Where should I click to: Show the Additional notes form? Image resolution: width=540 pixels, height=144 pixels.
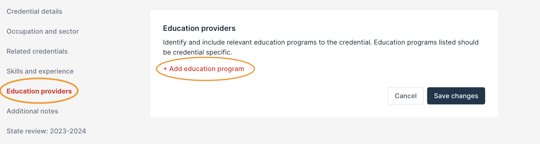(32, 111)
